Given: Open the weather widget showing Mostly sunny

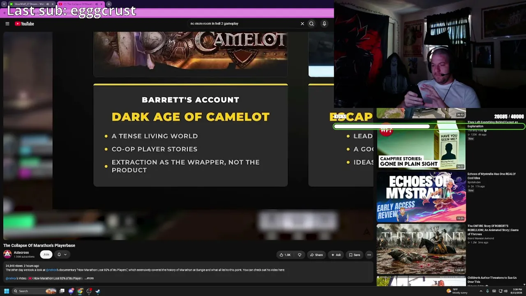Looking at the screenshot, I should [x=457, y=291].
